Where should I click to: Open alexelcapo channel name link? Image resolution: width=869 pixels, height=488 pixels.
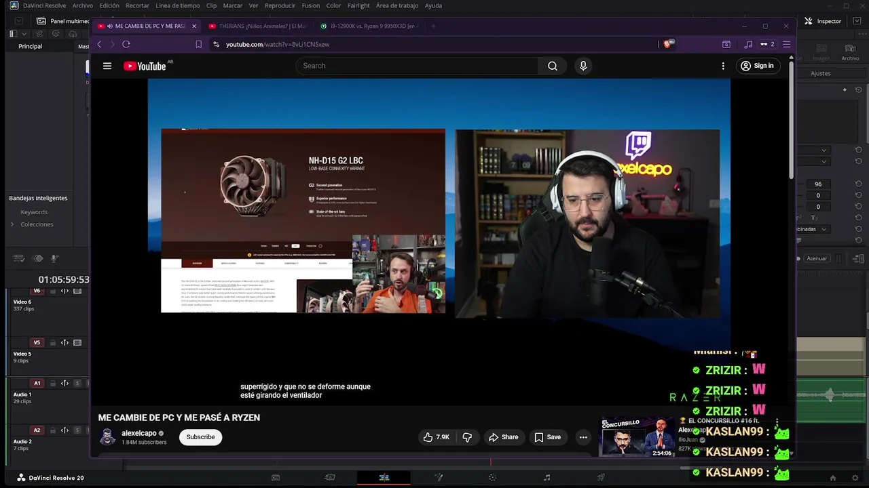[139, 433]
